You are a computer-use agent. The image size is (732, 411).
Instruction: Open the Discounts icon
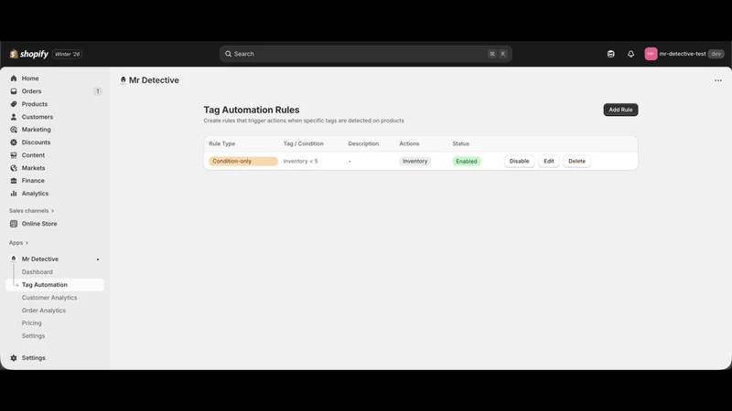click(x=14, y=142)
